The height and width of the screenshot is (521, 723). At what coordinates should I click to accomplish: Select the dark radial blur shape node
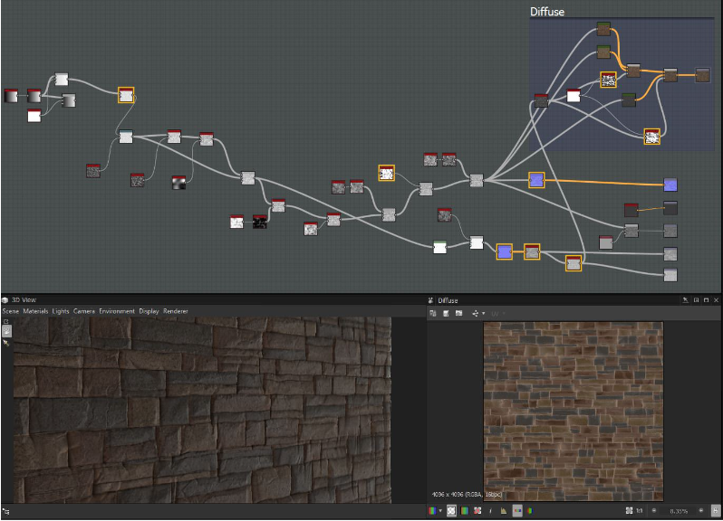pos(178,183)
